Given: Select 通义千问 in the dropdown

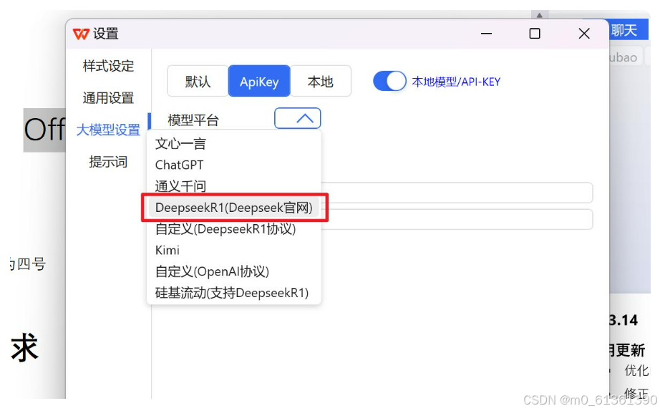Looking at the screenshot, I should point(234,186).
